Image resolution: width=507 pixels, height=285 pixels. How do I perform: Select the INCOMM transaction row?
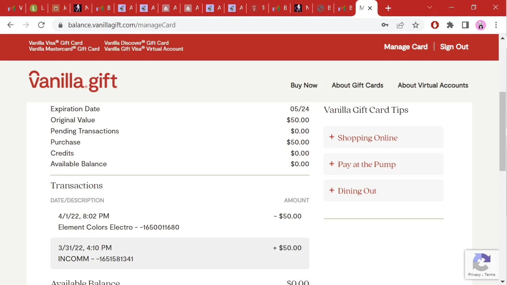click(x=180, y=253)
